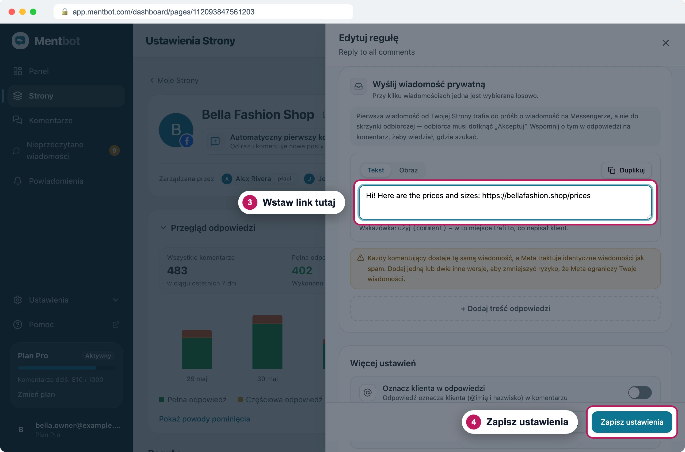The height and width of the screenshot is (452, 685).
Task: Click the Pełna odpowiedź legend entry
Action: click(193, 400)
